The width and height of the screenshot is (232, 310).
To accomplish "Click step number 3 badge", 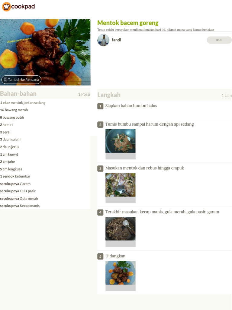I will [100, 168].
